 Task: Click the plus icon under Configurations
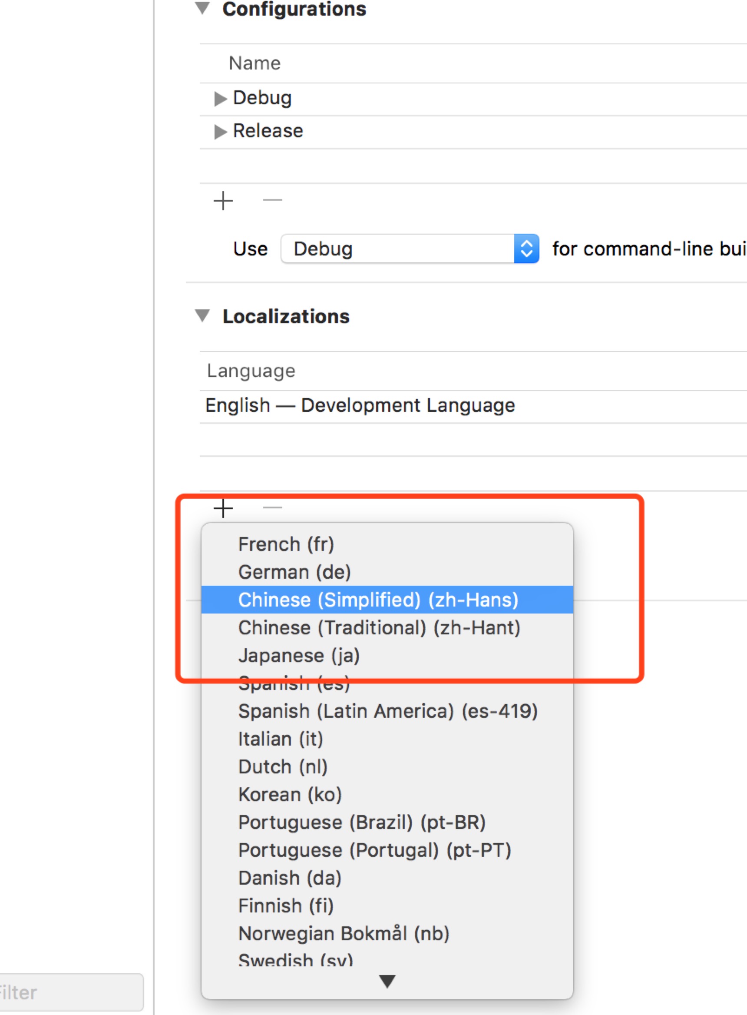[x=223, y=201]
